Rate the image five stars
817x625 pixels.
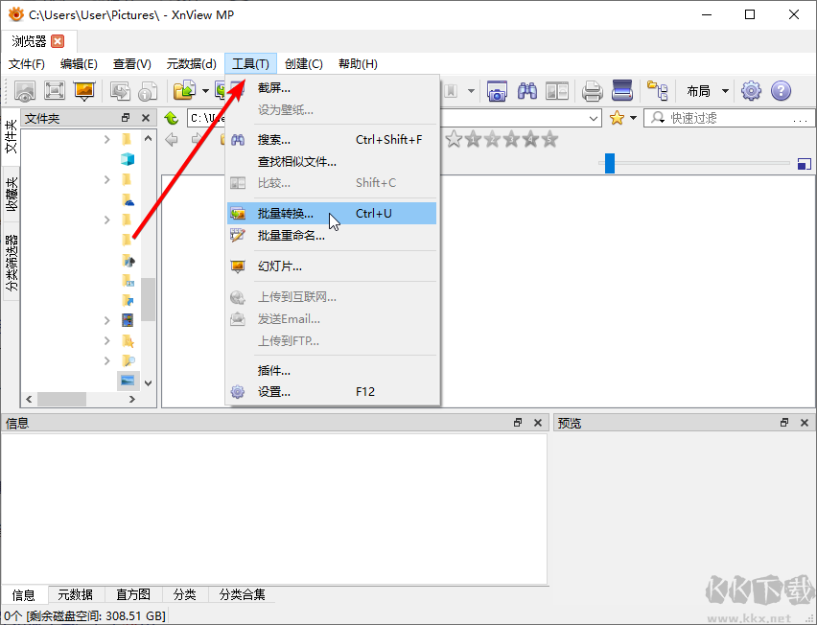coord(549,139)
